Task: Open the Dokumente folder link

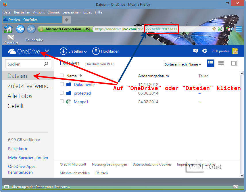Action: coord(84,85)
